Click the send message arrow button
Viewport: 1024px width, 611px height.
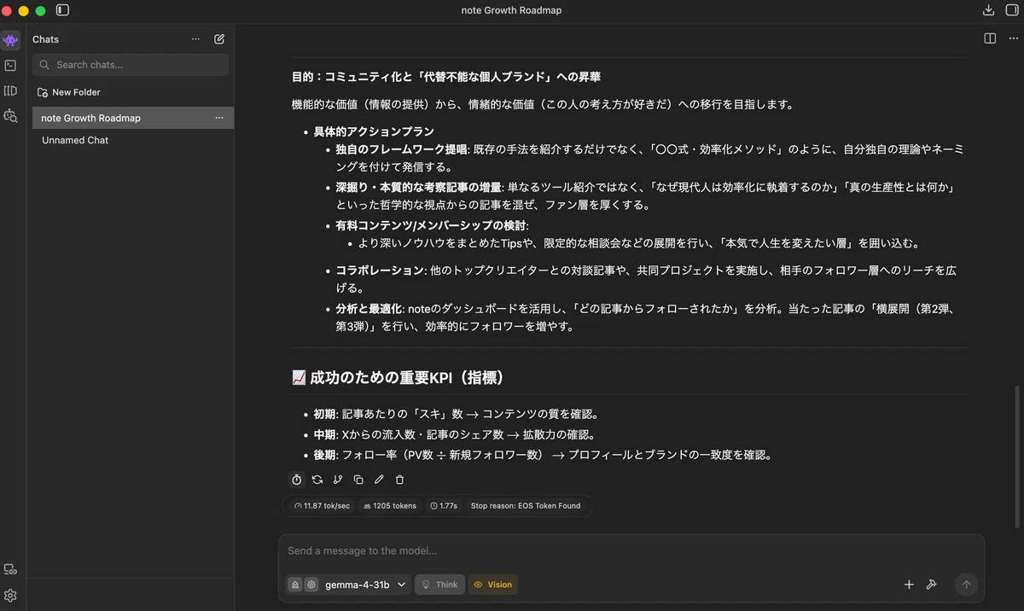pos(967,585)
